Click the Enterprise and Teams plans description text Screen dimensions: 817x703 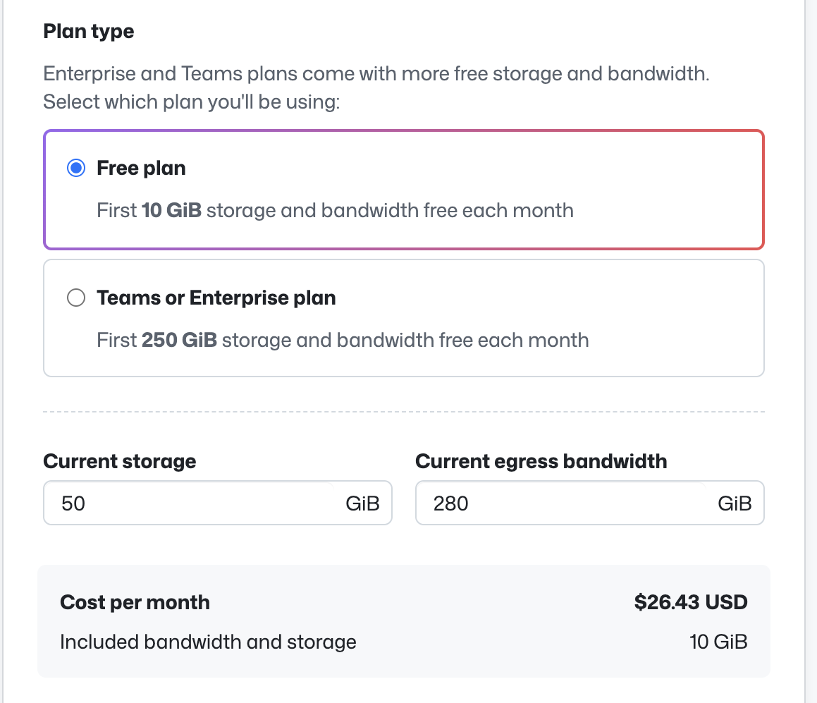pyautogui.click(x=376, y=73)
